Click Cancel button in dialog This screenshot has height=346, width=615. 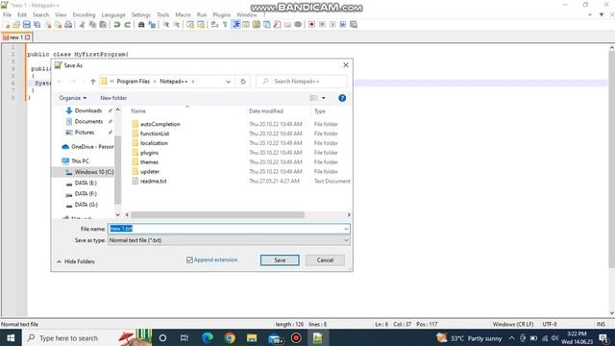click(325, 260)
